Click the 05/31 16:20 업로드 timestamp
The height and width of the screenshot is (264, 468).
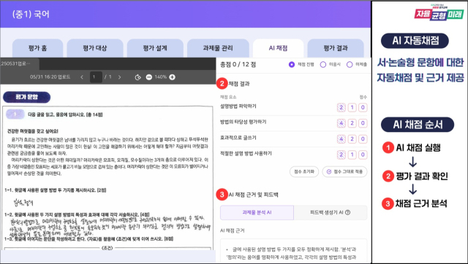click(50, 77)
